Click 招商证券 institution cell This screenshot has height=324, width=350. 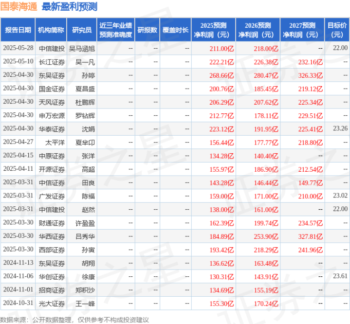pyautogui.click(x=52, y=290)
